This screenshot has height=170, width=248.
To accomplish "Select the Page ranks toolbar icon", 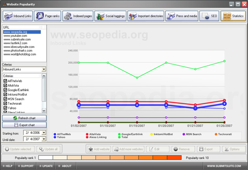I will tap(47, 16).
